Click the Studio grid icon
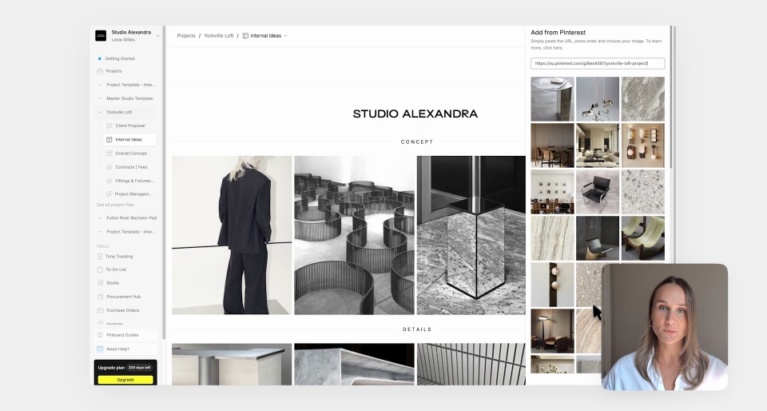Screen dimensions: 767x411 click(x=100, y=283)
